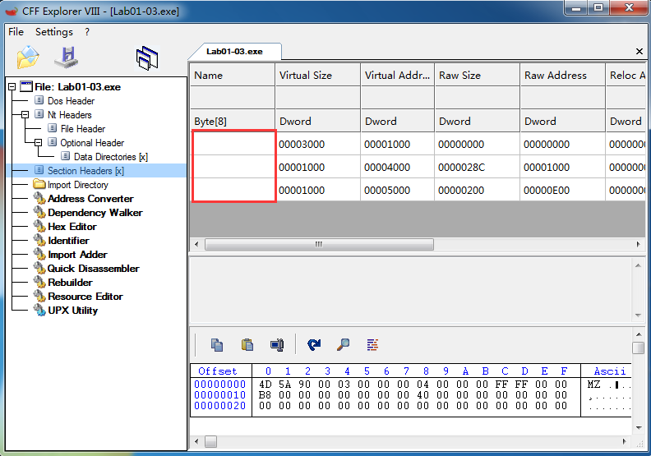
Task: Click the Address Converter tool icon
Action: (39, 199)
